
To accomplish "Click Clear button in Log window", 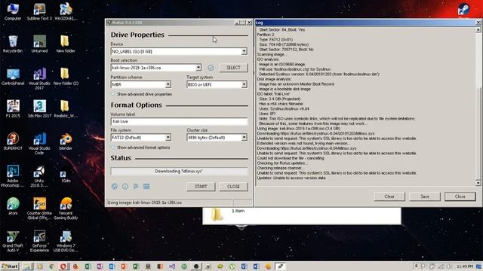I will (389, 196).
